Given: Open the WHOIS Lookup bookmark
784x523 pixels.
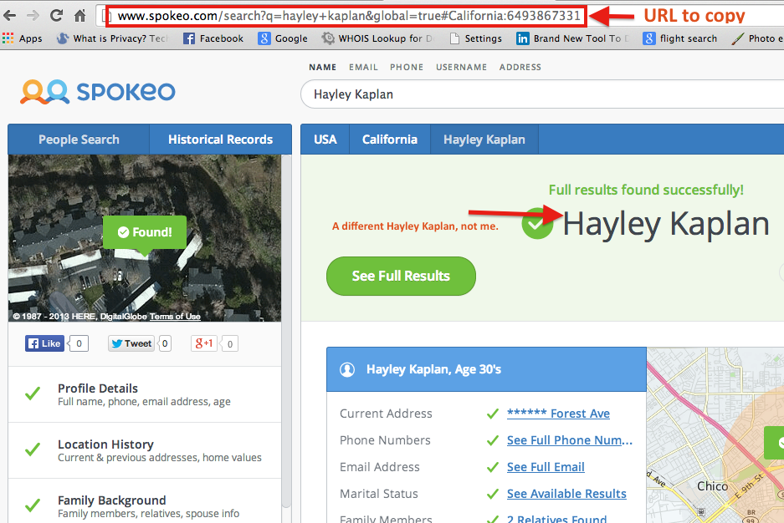Looking at the screenshot, I should (377, 38).
